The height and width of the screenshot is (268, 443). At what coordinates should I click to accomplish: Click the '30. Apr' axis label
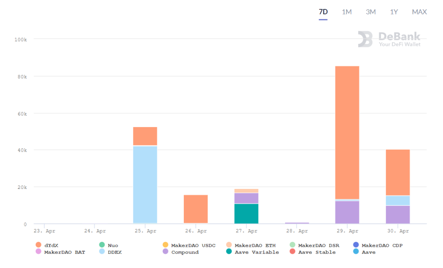point(398,231)
